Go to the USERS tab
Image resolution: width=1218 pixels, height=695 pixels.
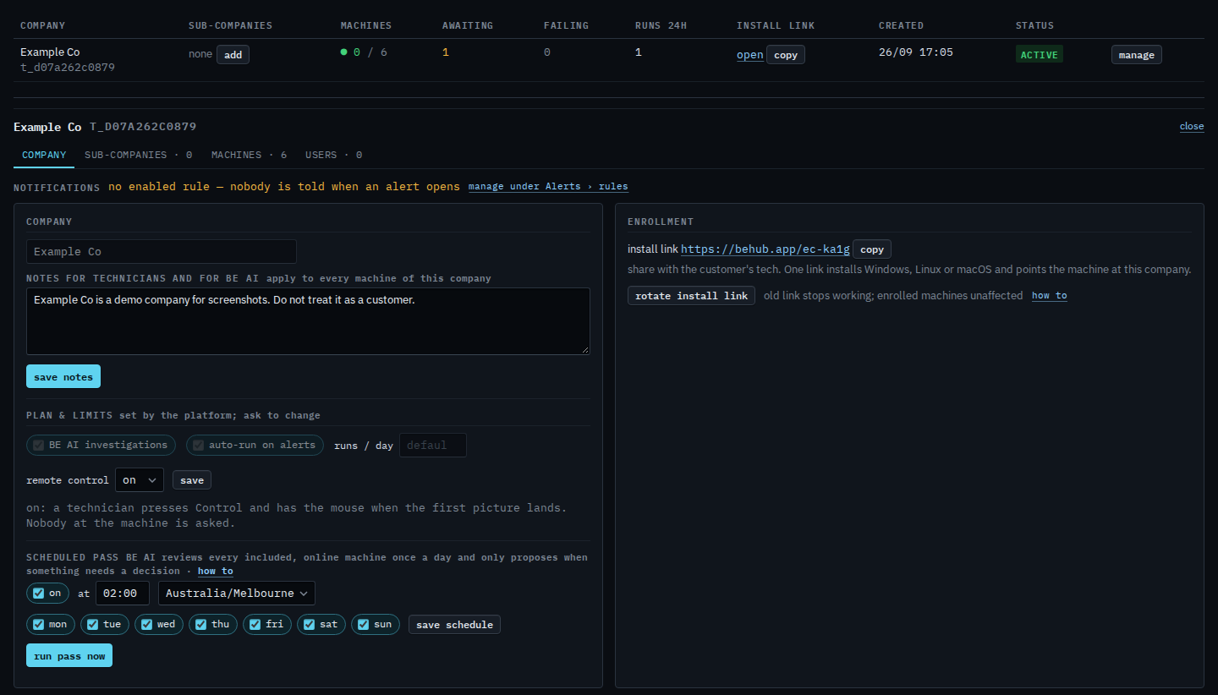point(333,155)
